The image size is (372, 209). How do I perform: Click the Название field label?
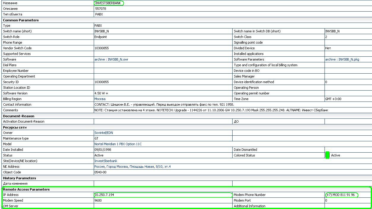(10, 3)
